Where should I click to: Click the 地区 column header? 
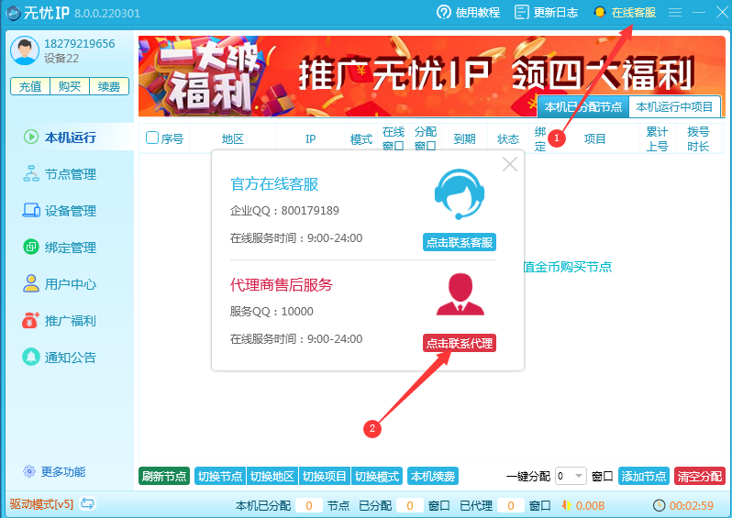pyautogui.click(x=233, y=138)
